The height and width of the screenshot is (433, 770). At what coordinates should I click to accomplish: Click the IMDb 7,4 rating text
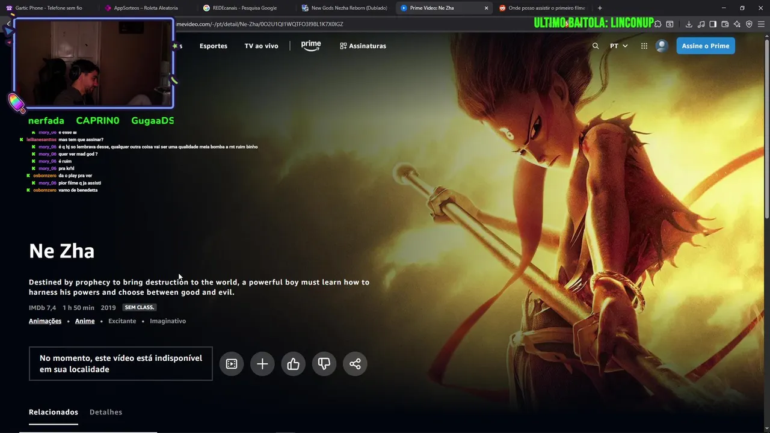[42, 307]
